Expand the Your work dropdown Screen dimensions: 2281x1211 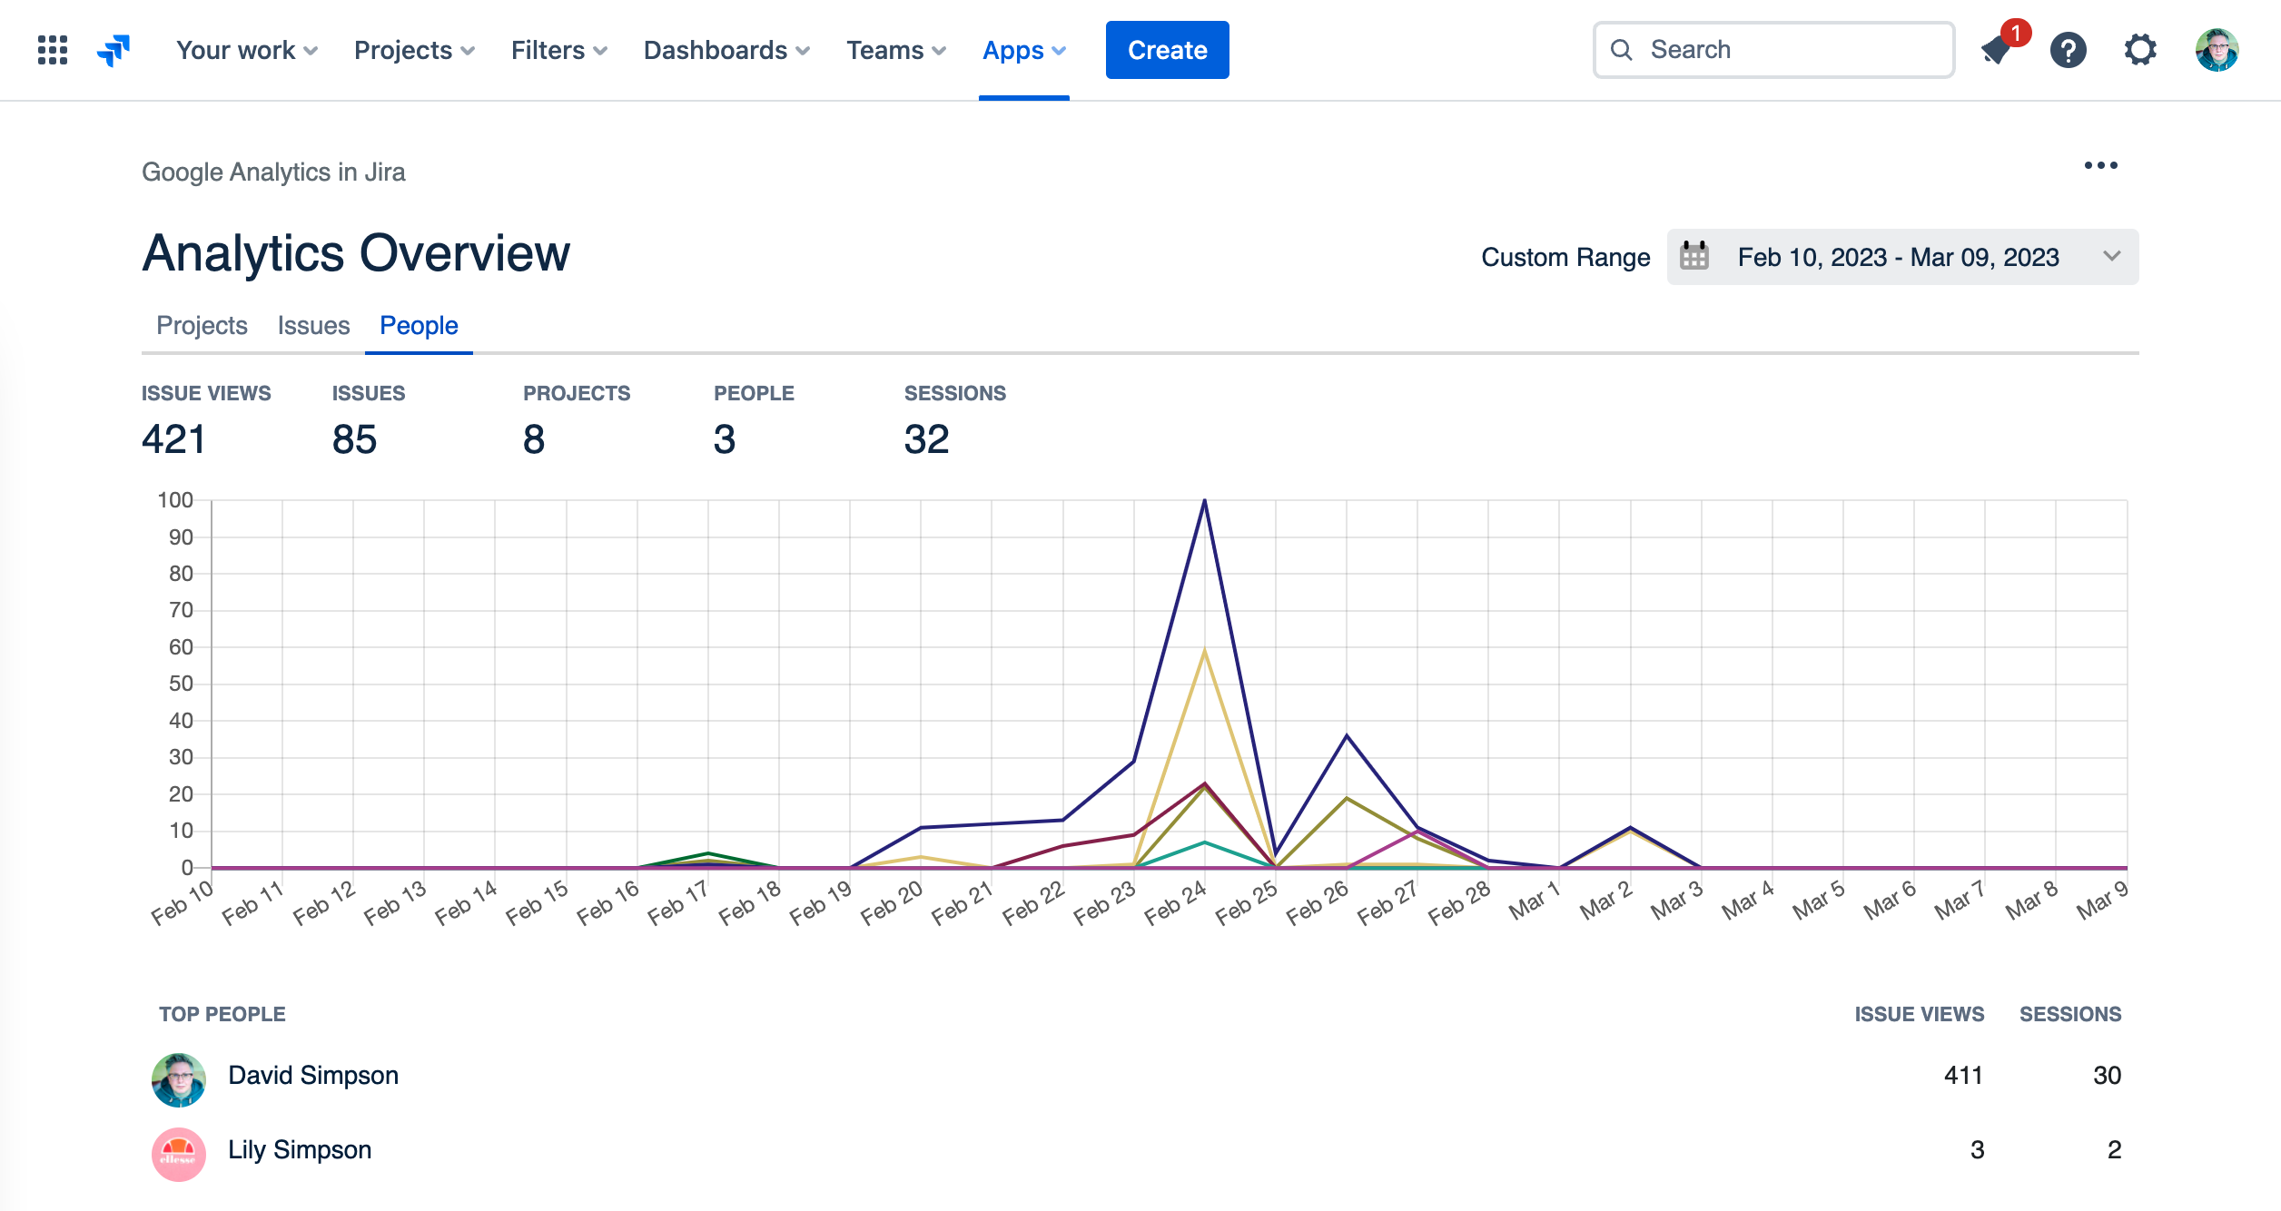tap(246, 50)
